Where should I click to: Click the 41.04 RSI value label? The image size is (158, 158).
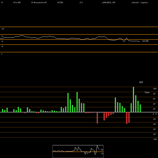(x=145, y=41)
